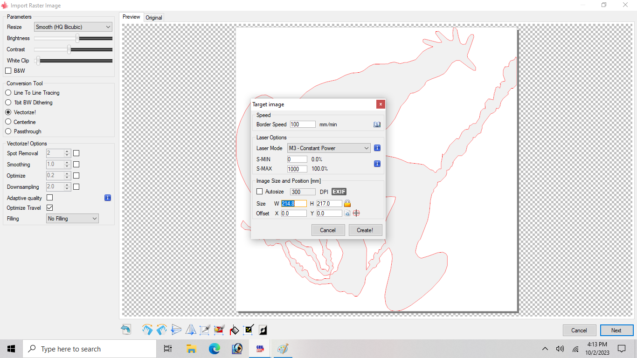Viewport: 637px width, 358px height.
Task: Enable the B&W checkbox
Action: (8, 71)
